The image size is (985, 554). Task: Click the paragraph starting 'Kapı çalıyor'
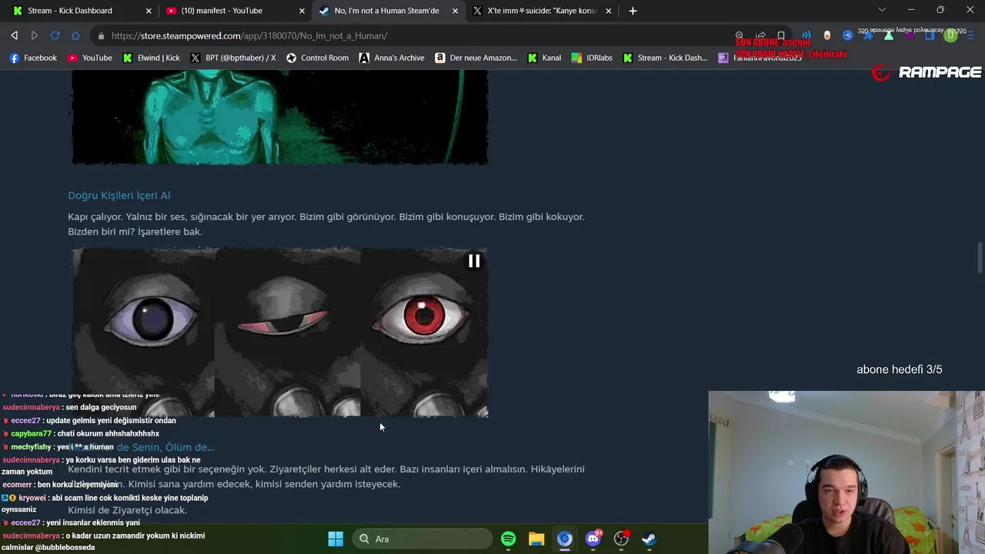pos(326,224)
